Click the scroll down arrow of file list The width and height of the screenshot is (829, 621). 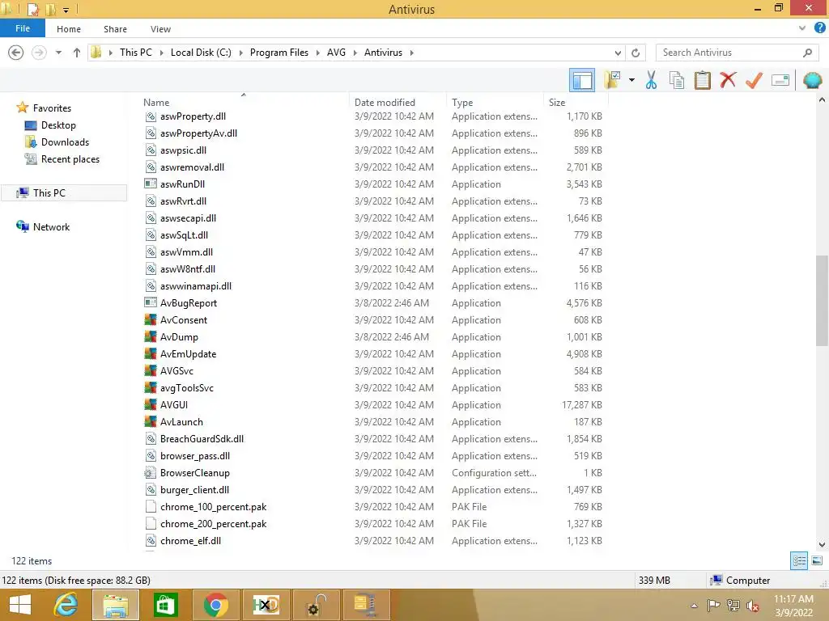click(x=822, y=544)
